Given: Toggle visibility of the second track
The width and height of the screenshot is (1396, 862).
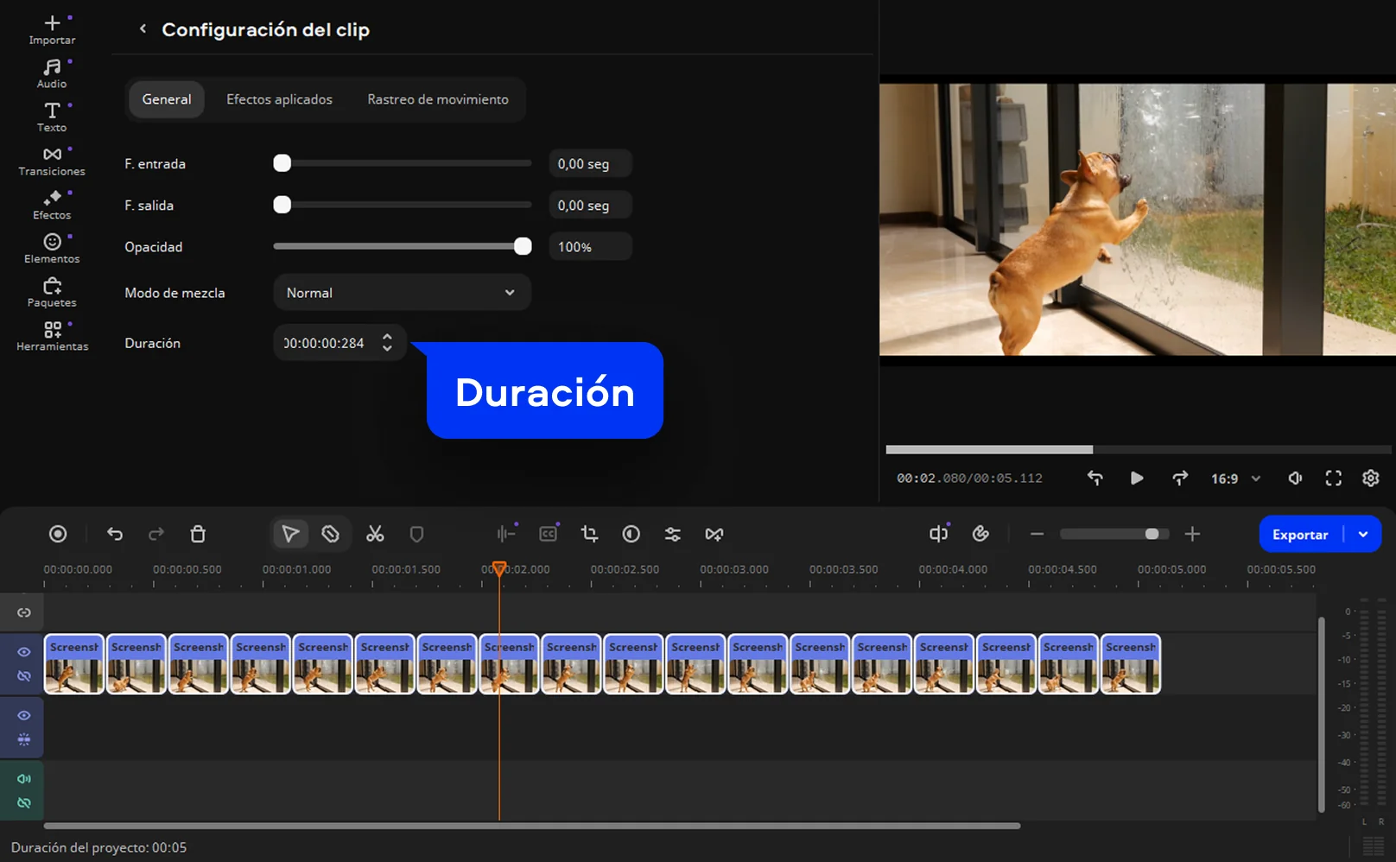Looking at the screenshot, I should point(24,715).
